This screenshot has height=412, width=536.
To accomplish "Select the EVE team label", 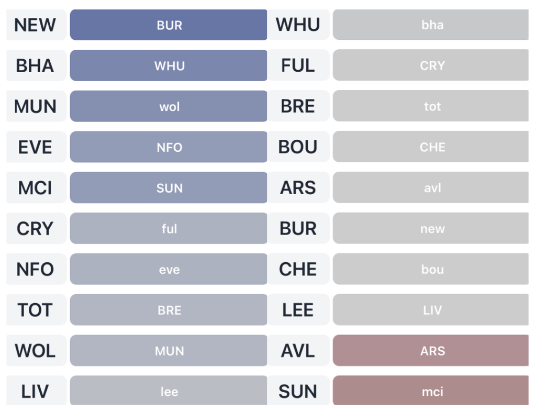I will (x=36, y=147).
